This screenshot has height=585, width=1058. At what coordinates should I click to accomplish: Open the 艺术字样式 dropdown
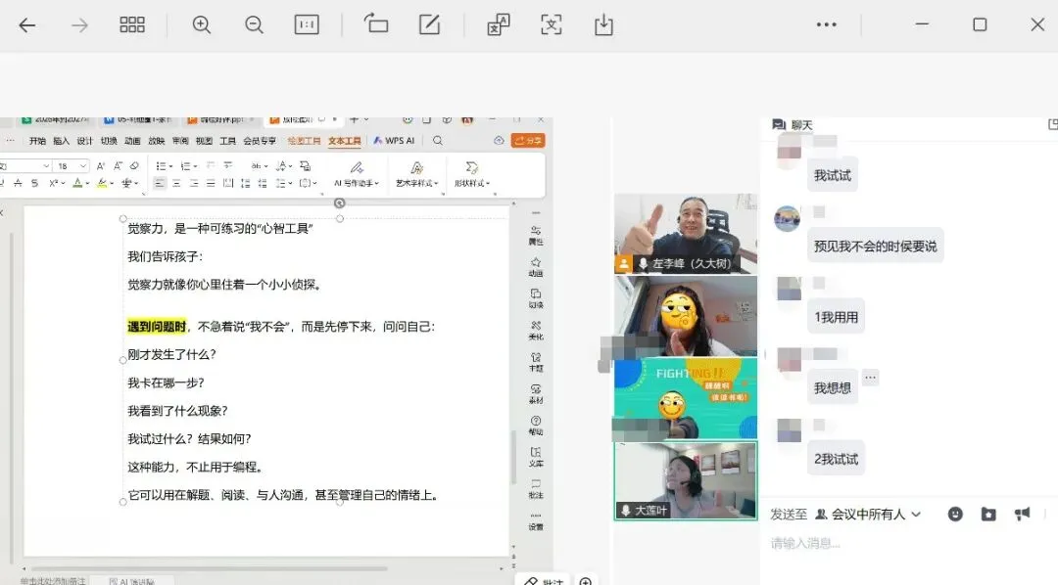417,174
